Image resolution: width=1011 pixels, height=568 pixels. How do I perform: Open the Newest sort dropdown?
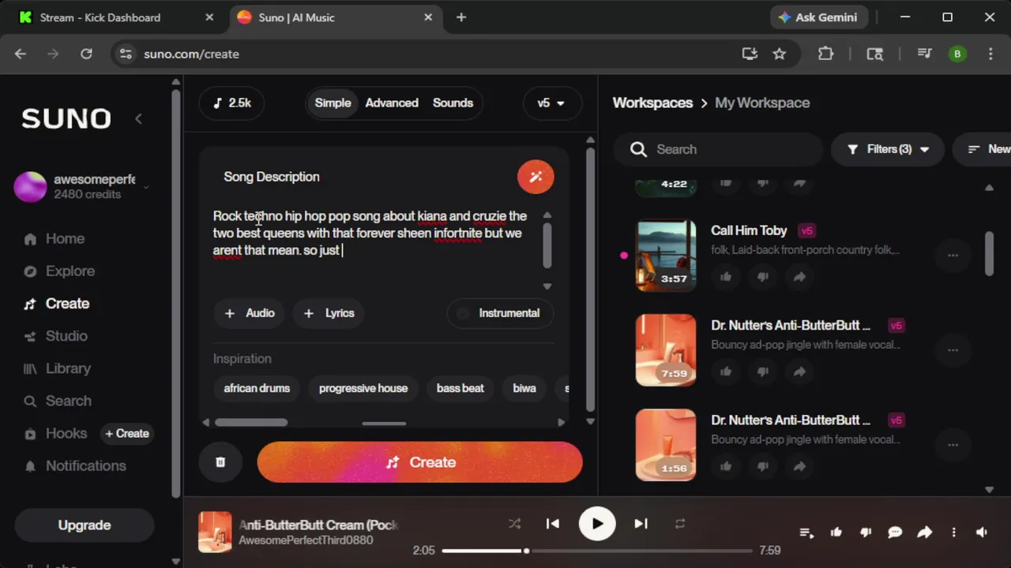click(x=983, y=149)
